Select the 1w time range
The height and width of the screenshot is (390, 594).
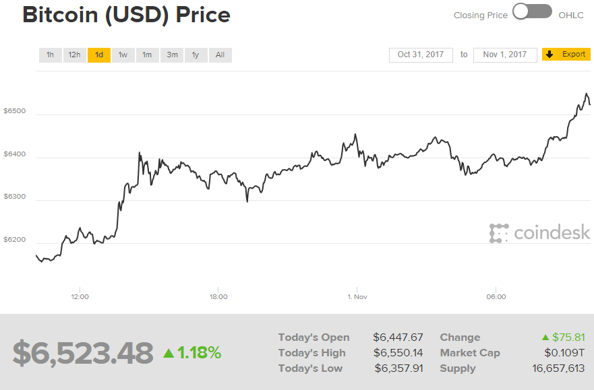pyautogui.click(x=123, y=55)
